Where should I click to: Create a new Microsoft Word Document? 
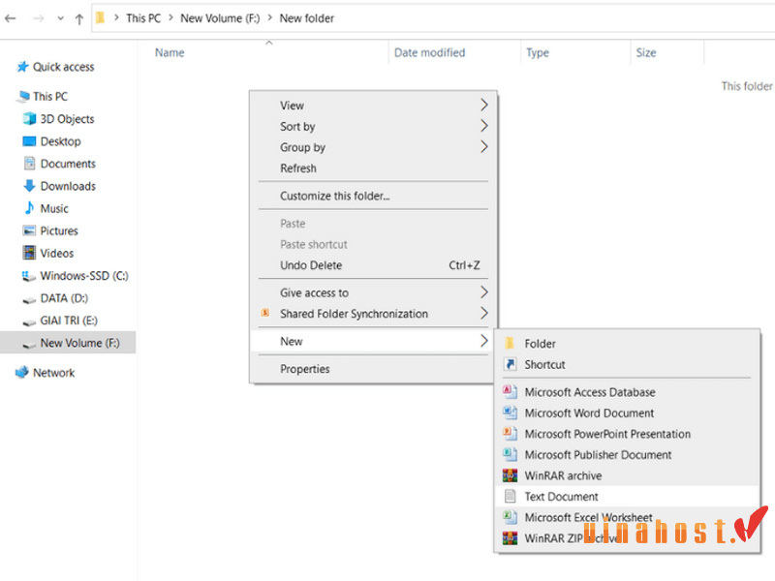pyautogui.click(x=627, y=413)
